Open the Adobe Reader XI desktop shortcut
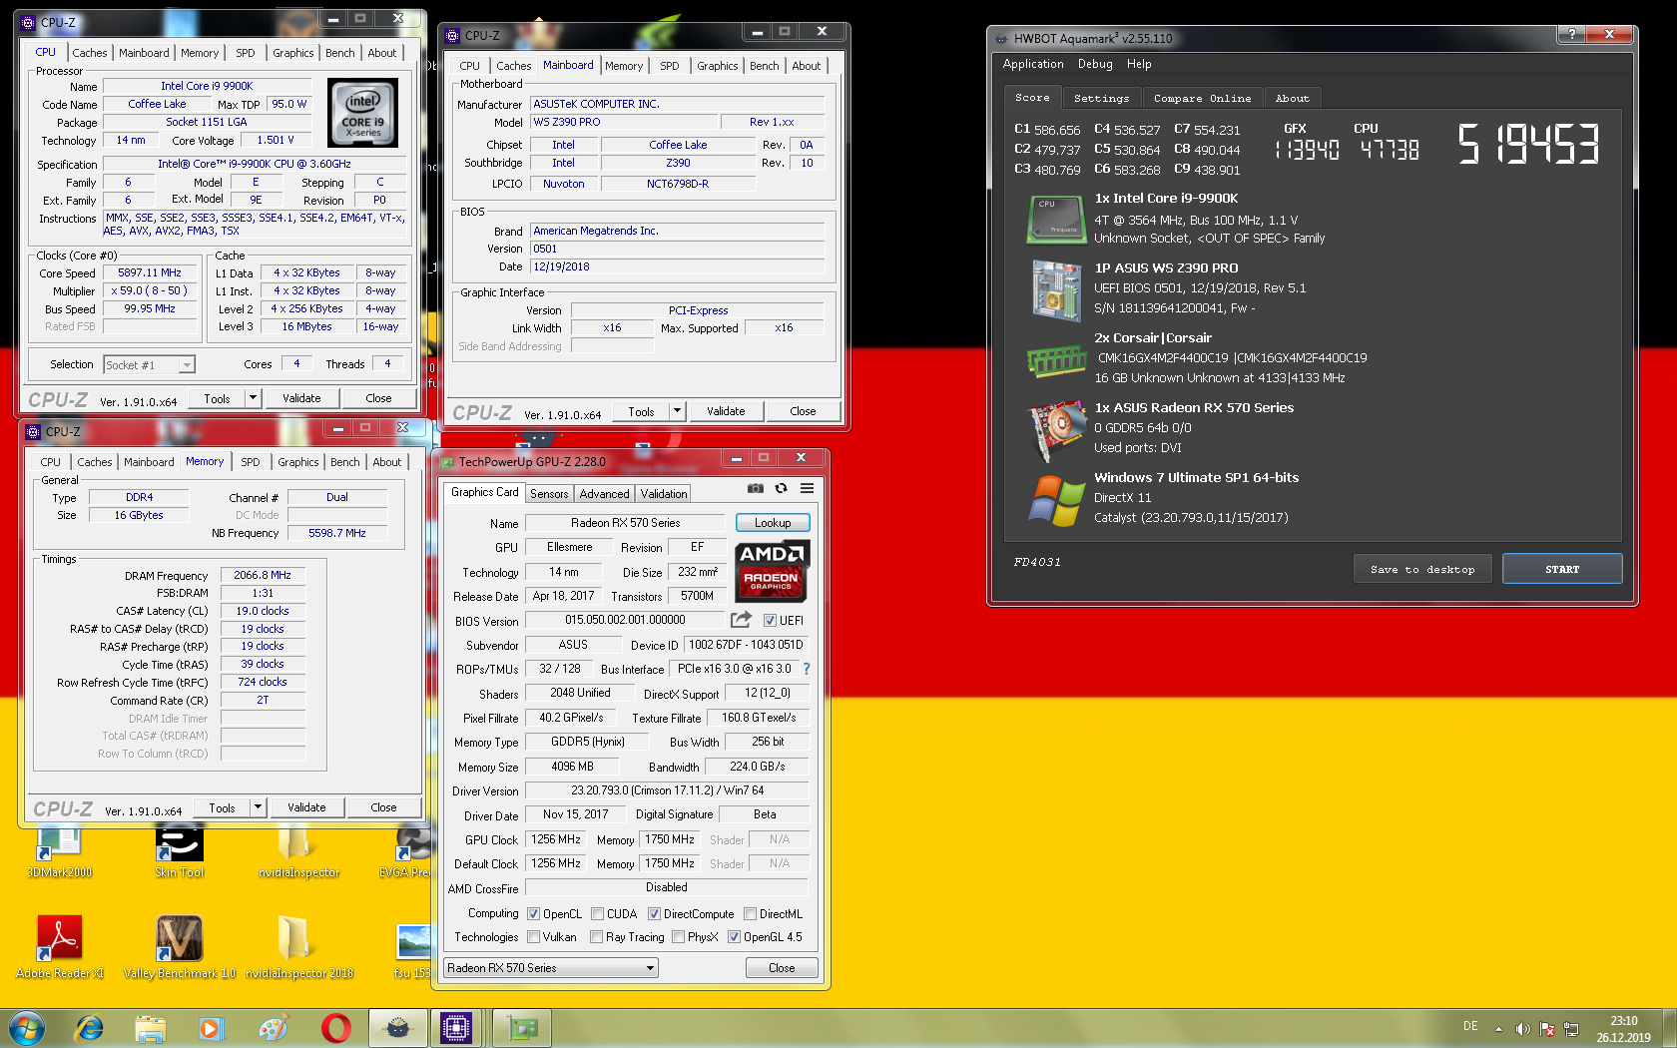Image resolution: width=1677 pixels, height=1048 pixels. click(60, 946)
